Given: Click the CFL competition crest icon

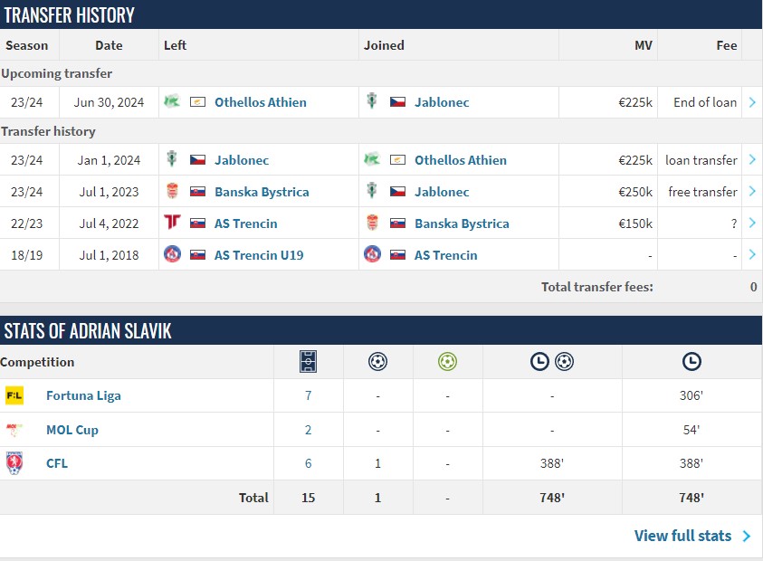Looking at the screenshot, I should [x=14, y=463].
